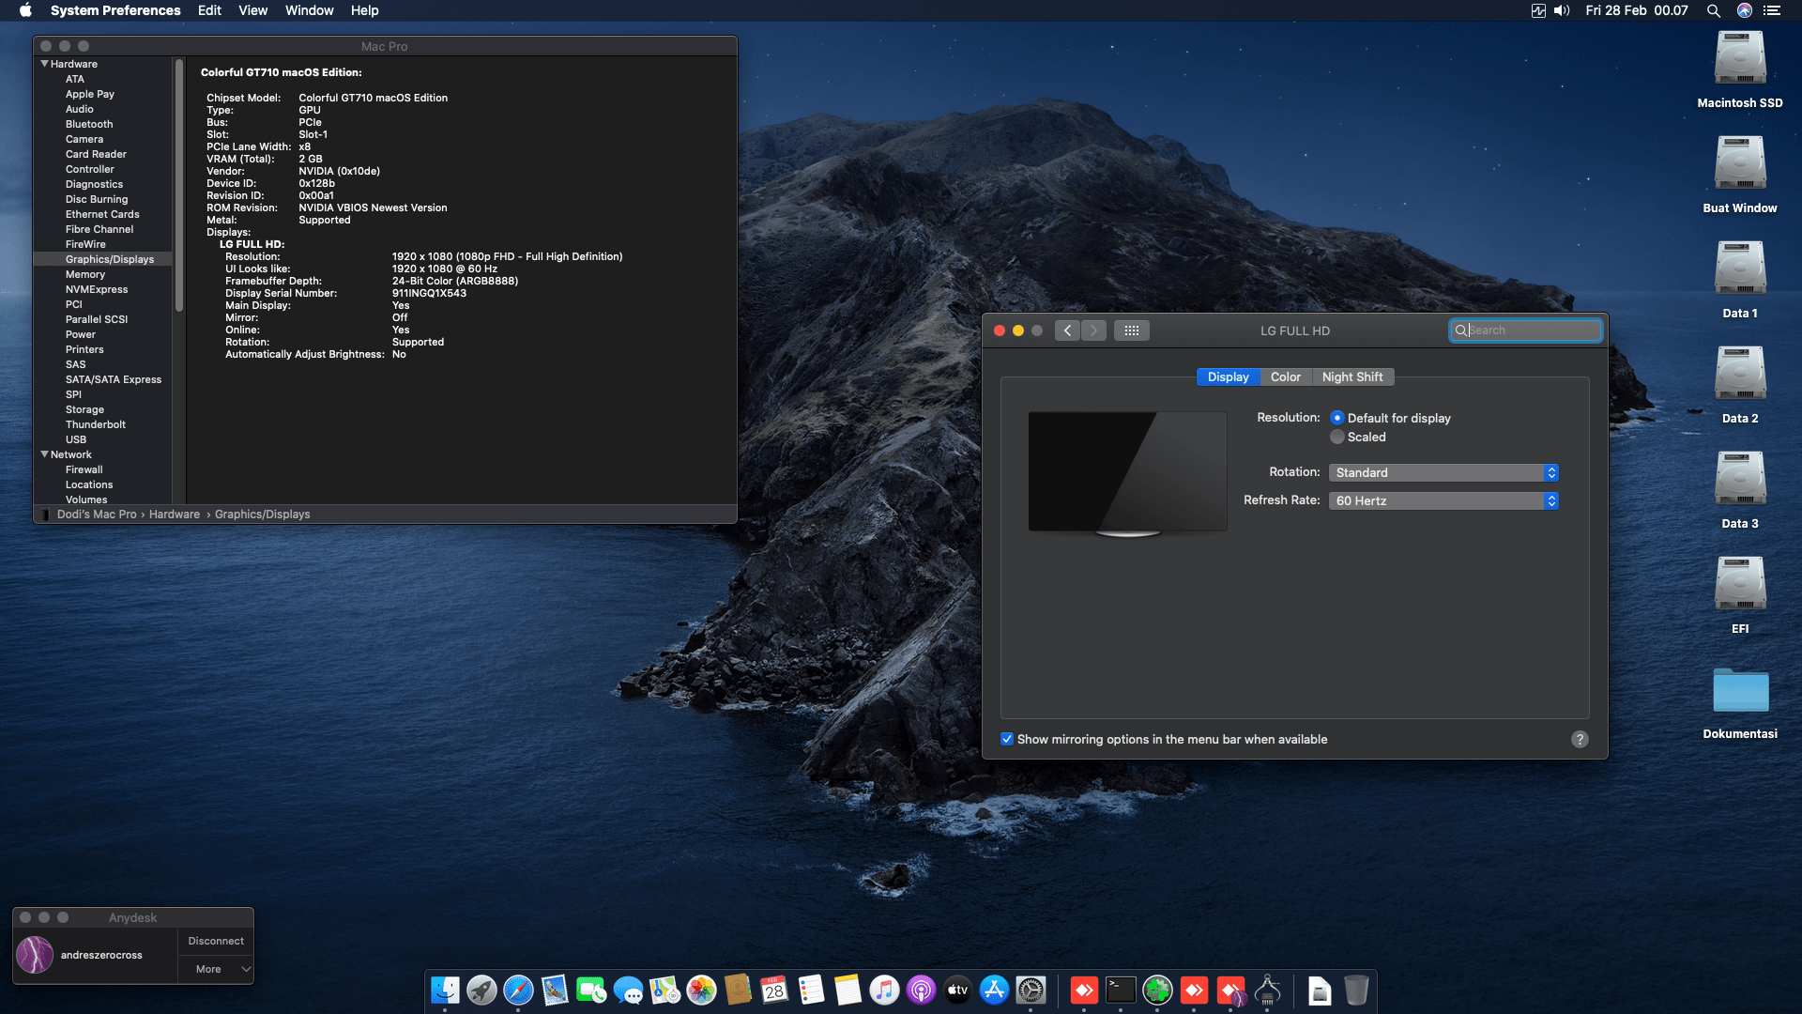This screenshot has height=1014, width=1802.
Task: Open the Apple menu
Action: coord(25,10)
